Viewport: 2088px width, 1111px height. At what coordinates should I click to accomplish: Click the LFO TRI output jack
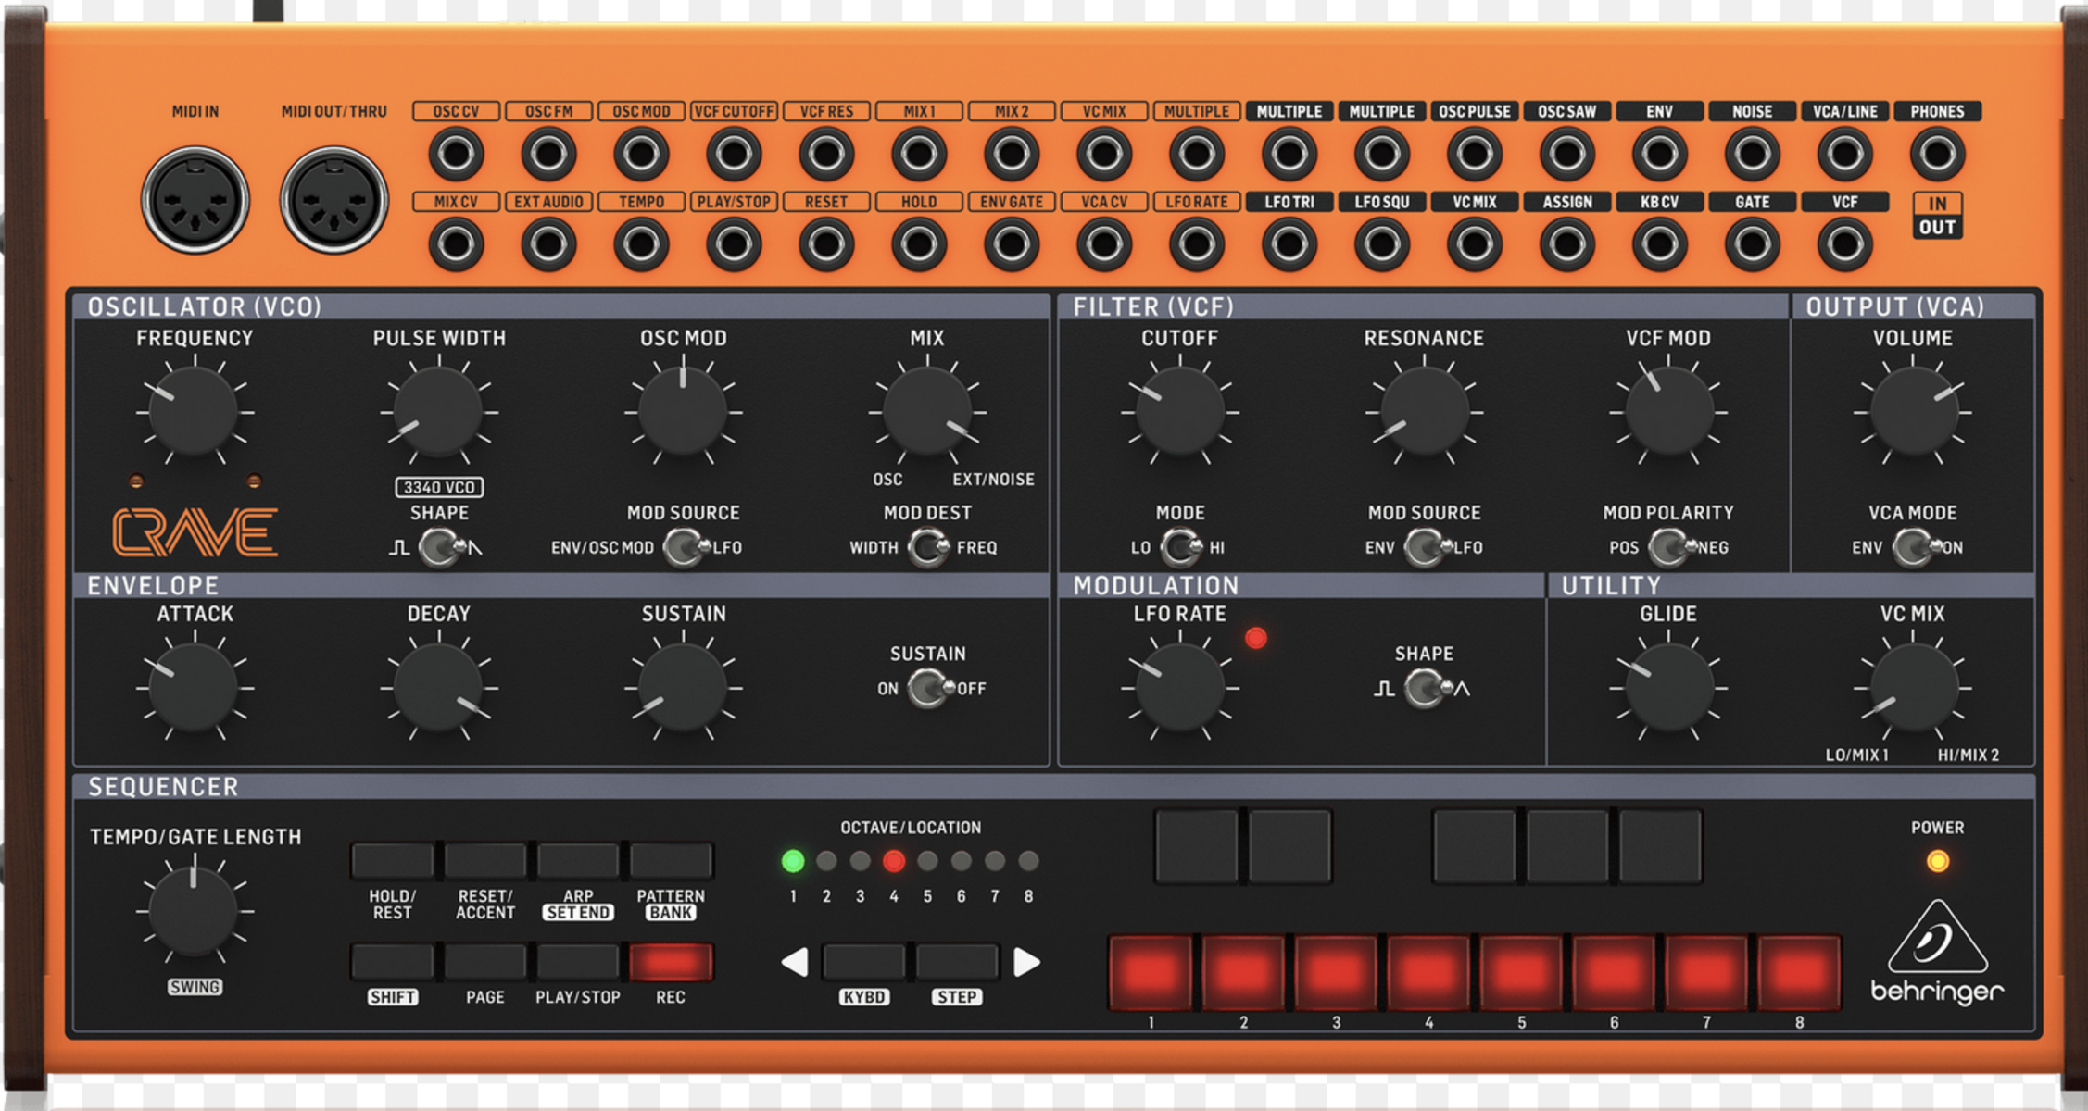click(1289, 244)
